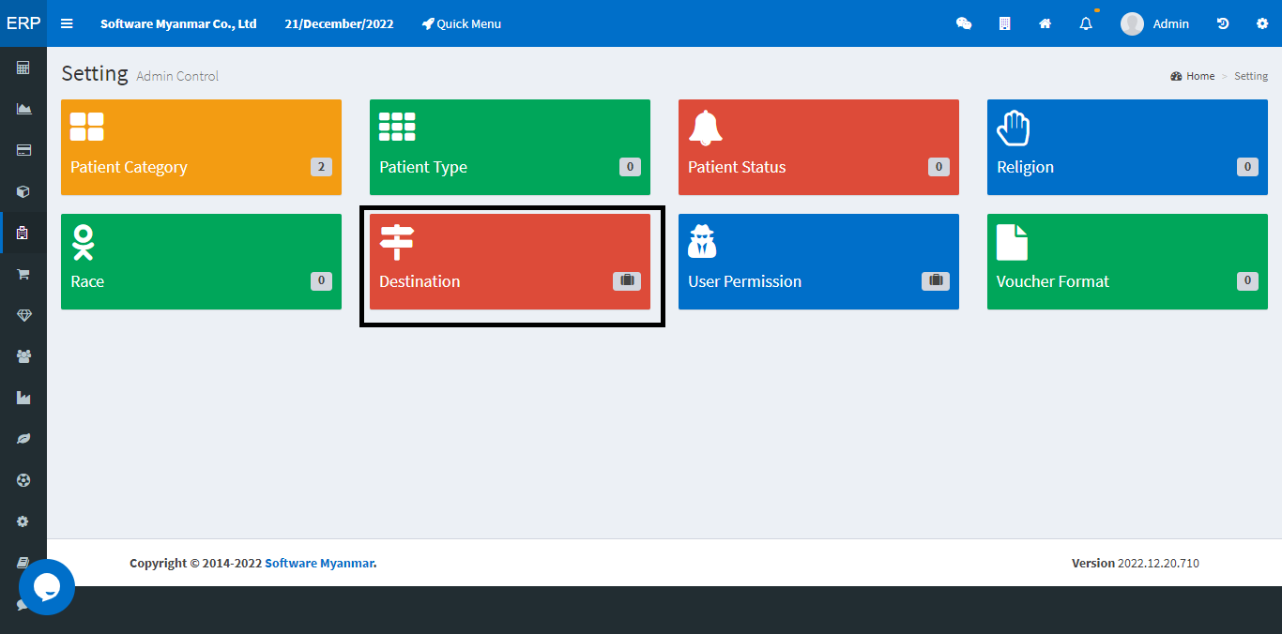1282x634 pixels.
Task: Open the diamond module in sidebar
Action: pyautogui.click(x=23, y=315)
